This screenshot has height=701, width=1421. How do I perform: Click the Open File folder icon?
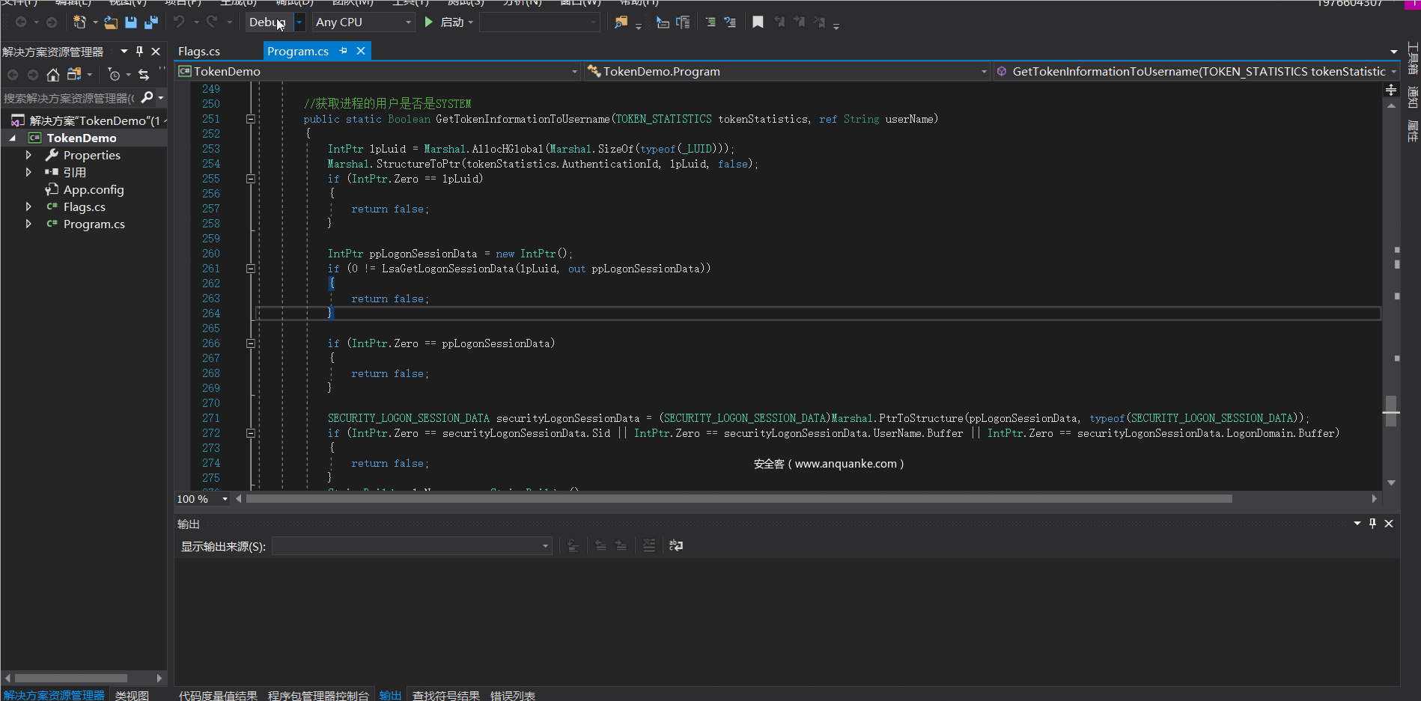click(x=111, y=22)
